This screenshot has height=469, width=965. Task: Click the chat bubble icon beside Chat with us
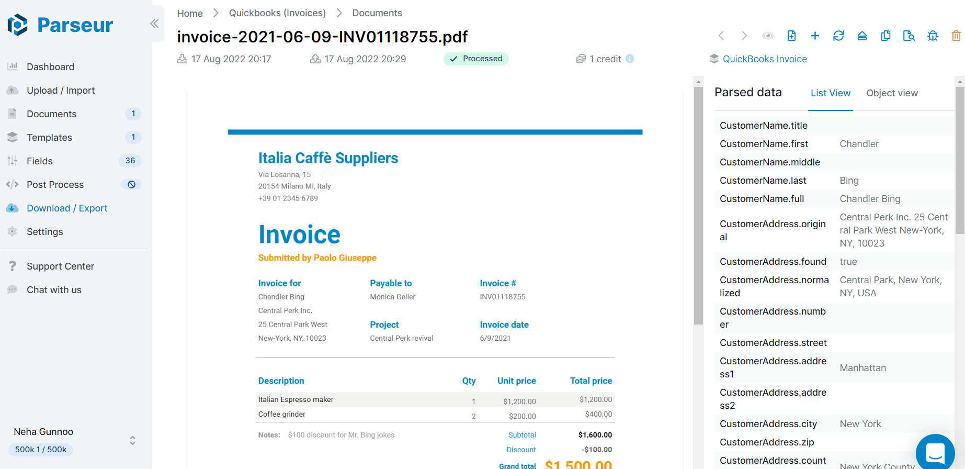click(13, 289)
